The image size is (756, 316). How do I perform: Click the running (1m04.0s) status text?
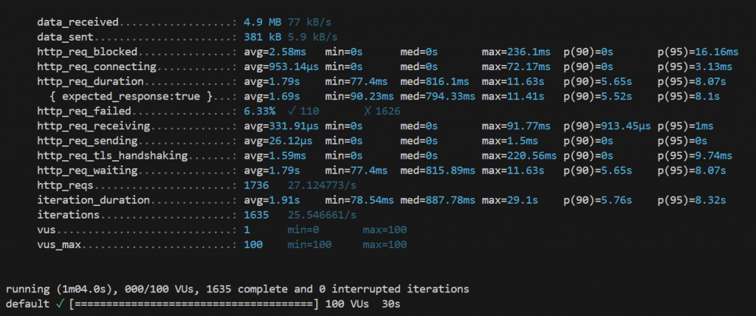coord(61,289)
